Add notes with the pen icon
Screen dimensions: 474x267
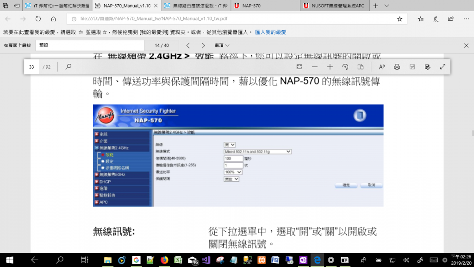(436, 19)
